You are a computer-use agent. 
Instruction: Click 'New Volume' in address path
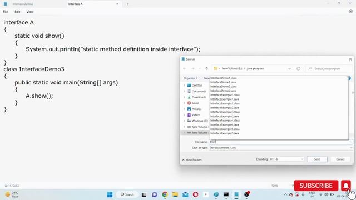click(232, 68)
